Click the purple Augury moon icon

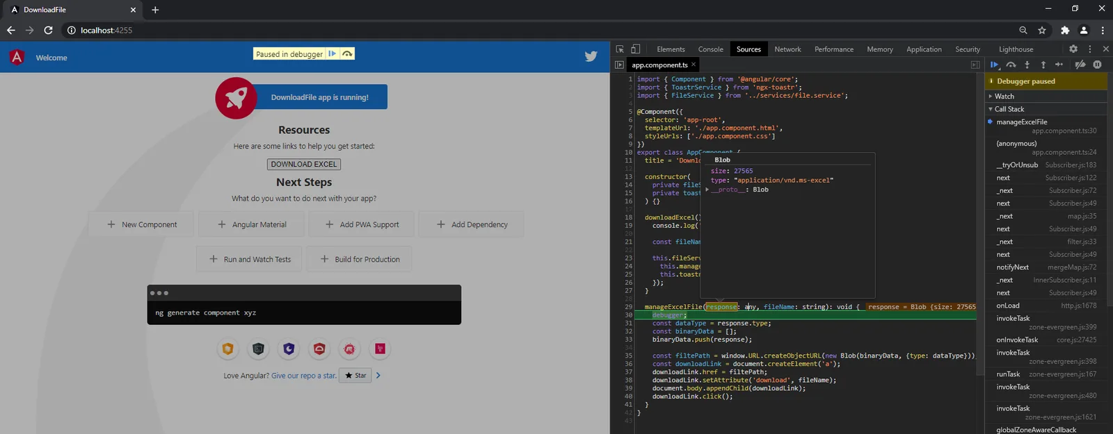pos(289,349)
